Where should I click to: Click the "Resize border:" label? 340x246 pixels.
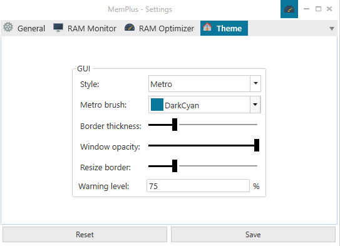point(106,168)
